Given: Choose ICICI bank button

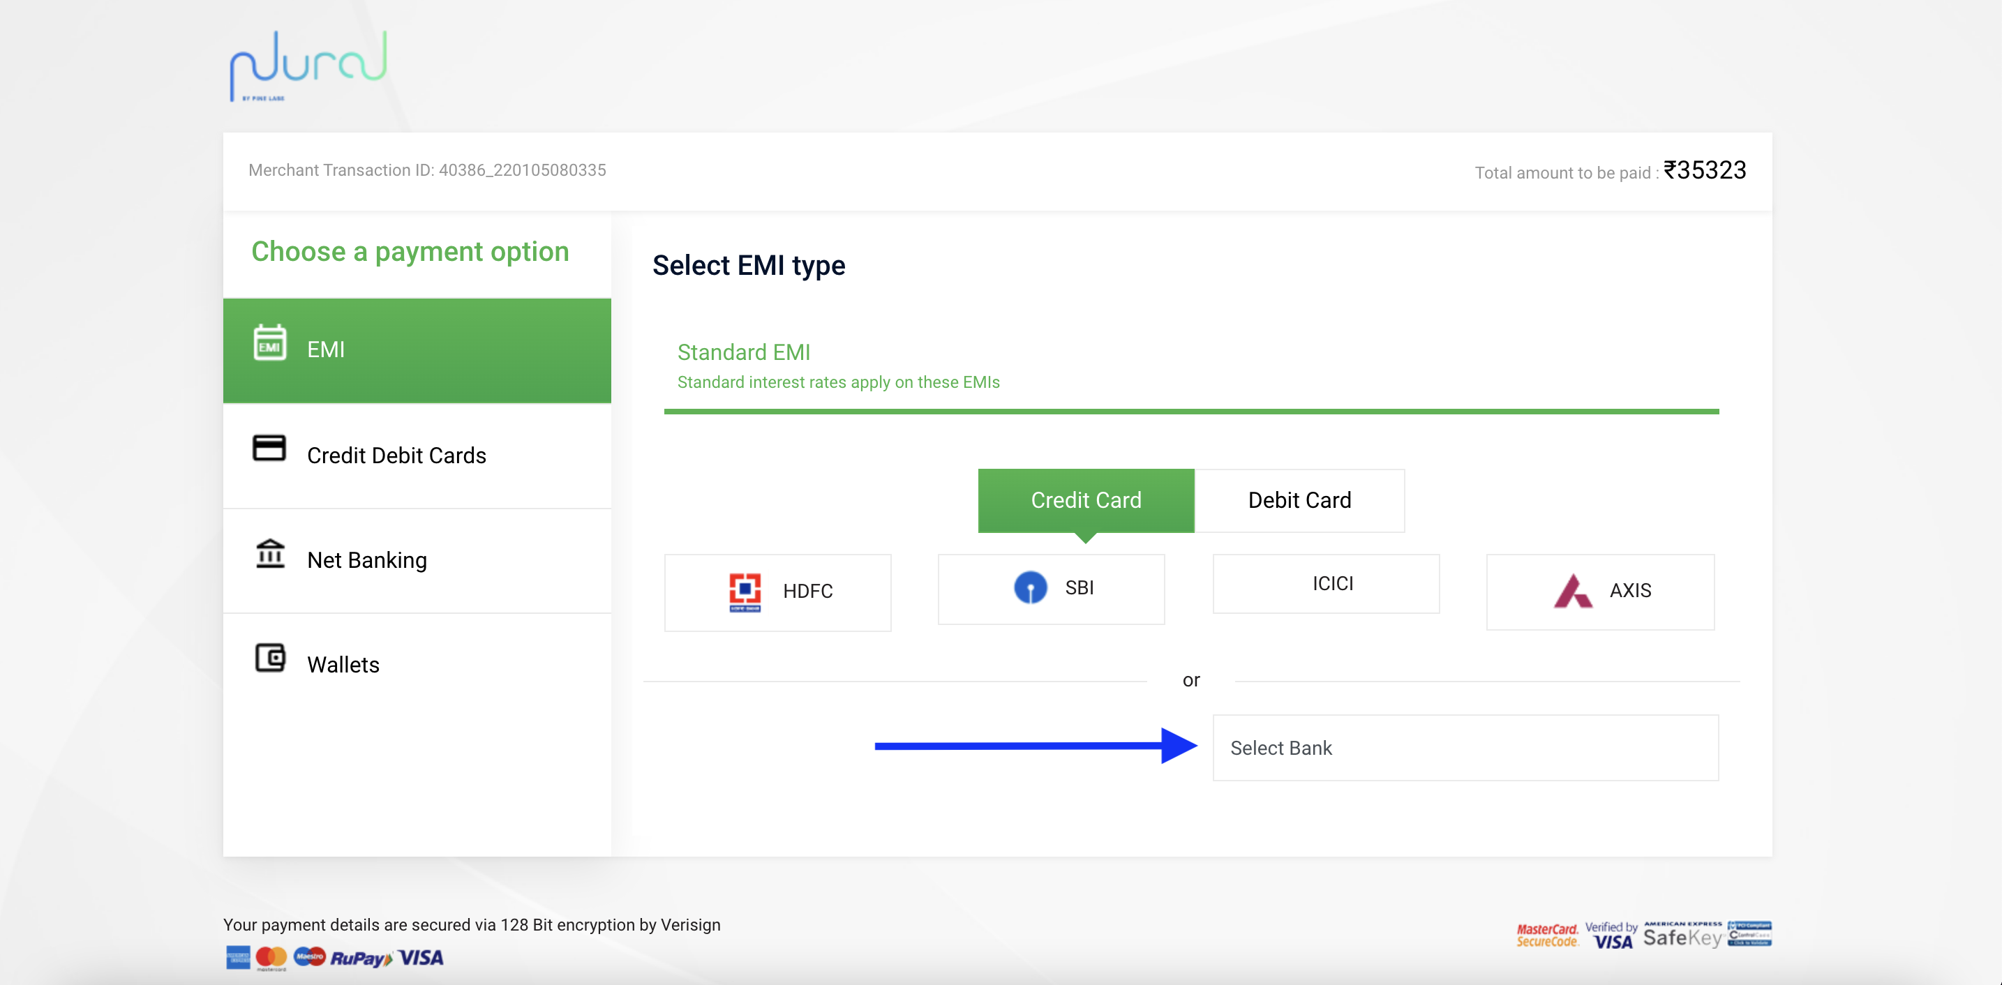Looking at the screenshot, I should pyautogui.click(x=1326, y=584).
